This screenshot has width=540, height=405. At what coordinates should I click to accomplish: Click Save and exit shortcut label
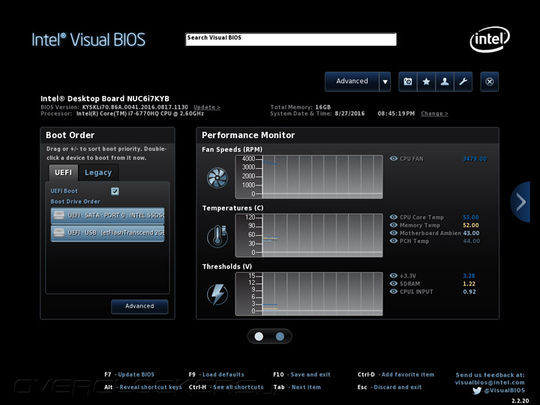point(310,374)
